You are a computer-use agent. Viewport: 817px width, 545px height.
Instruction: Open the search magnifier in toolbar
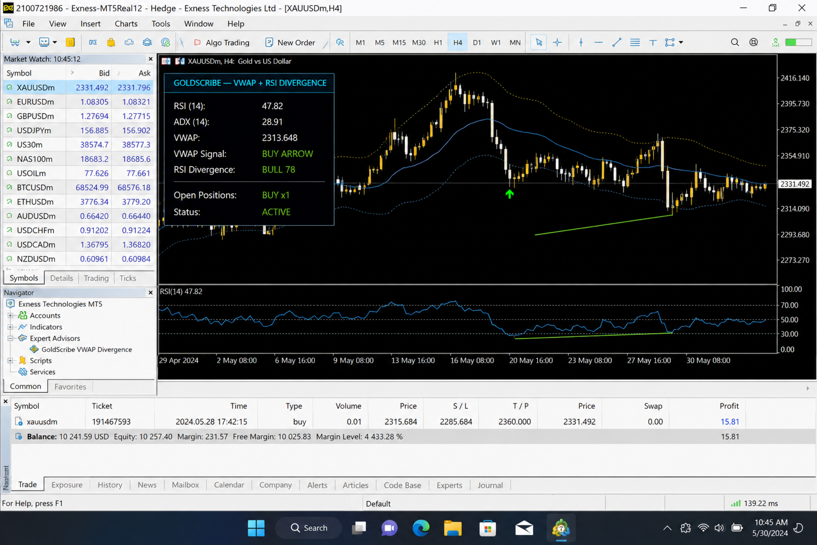735,43
